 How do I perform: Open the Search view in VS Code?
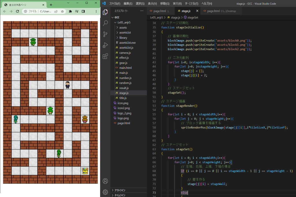pos(105,23)
